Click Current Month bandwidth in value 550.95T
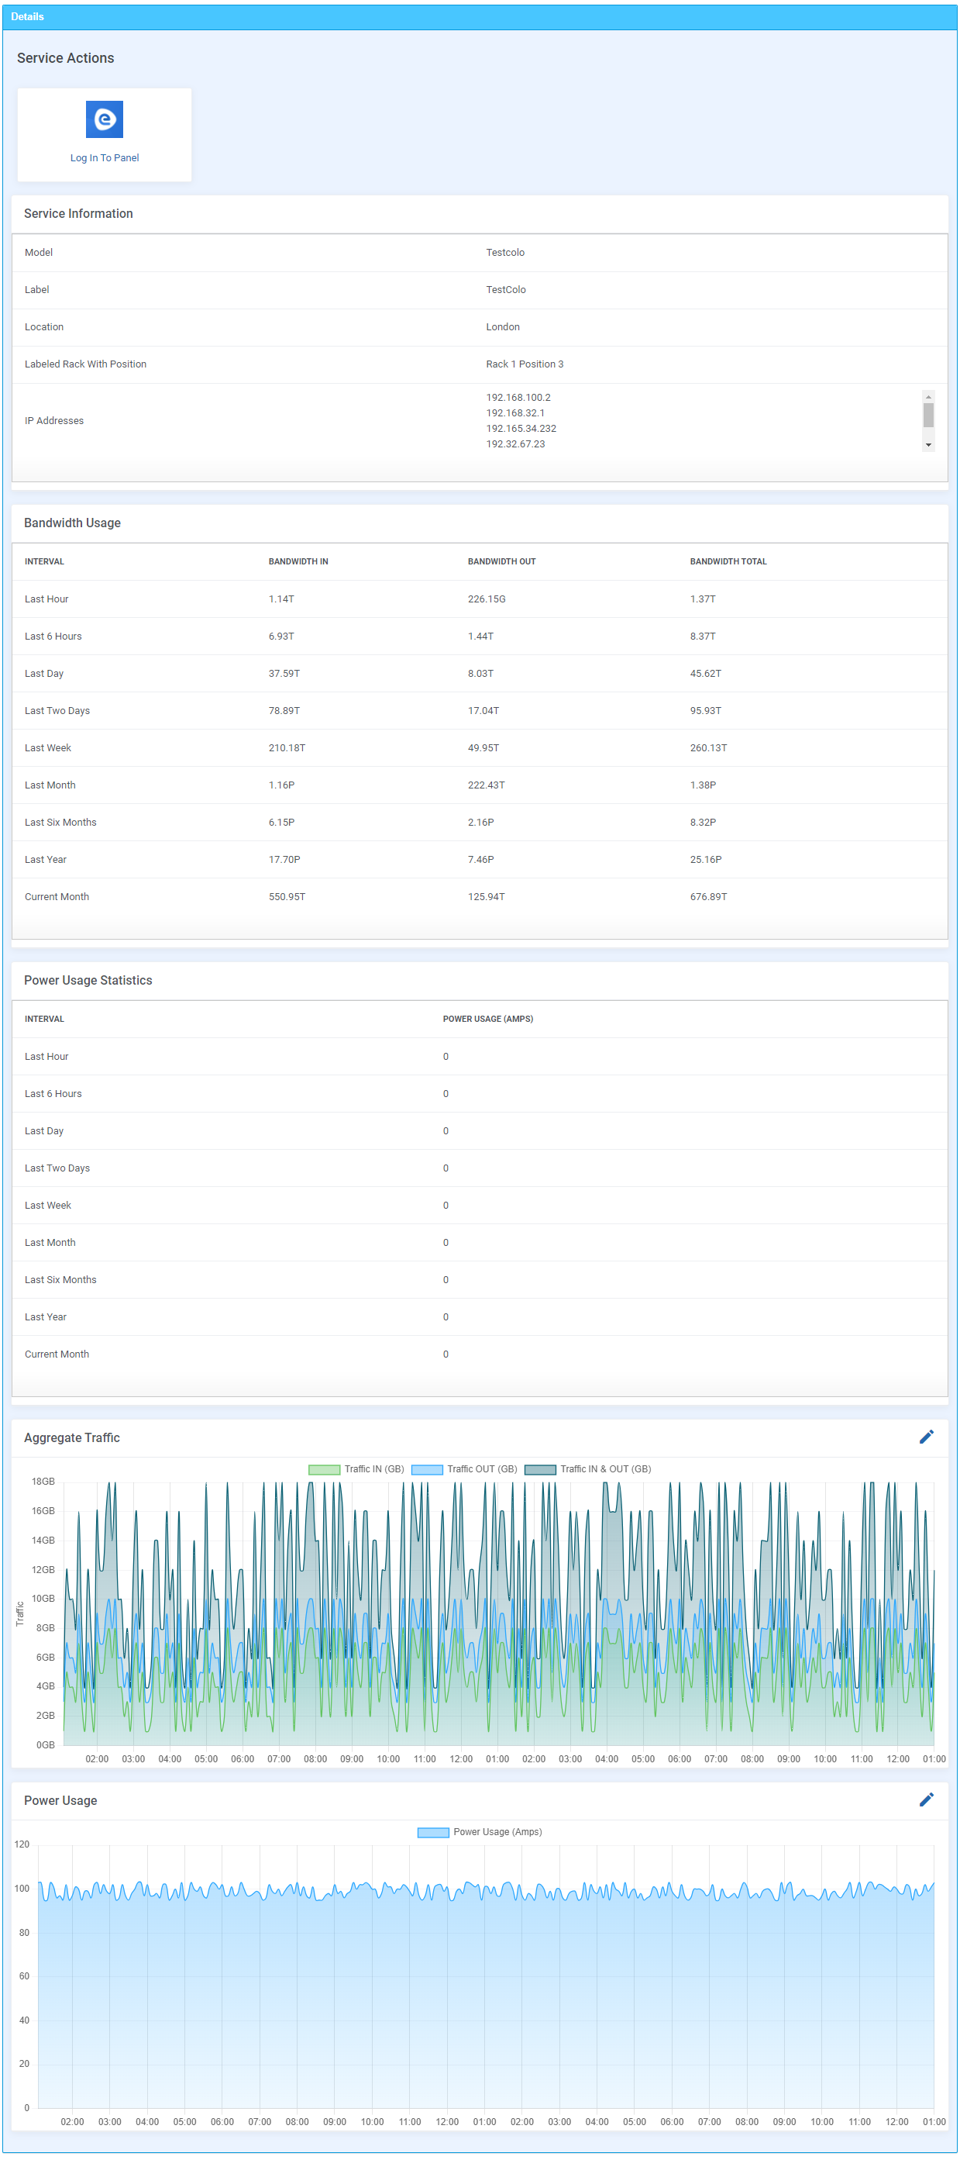Viewport: 960px width, 2160px height. pos(287,896)
